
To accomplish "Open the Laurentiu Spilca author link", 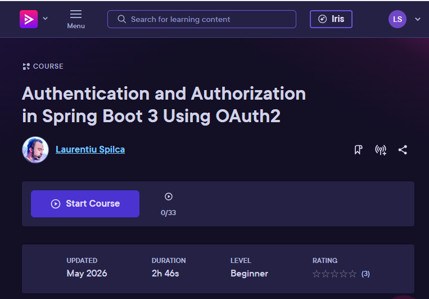I will 91,150.
